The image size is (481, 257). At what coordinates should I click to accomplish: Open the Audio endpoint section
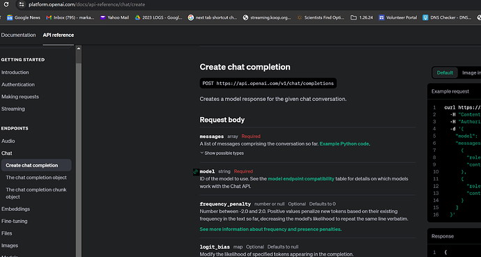(x=8, y=141)
